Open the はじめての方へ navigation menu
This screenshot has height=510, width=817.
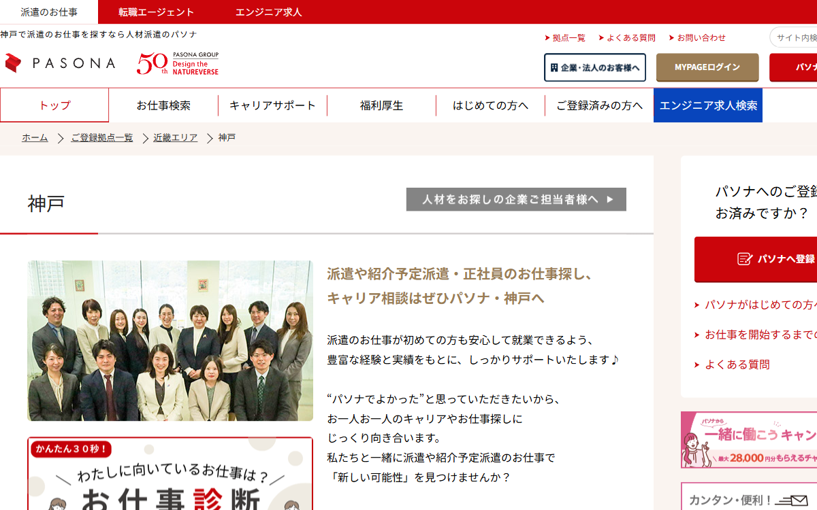490,105
